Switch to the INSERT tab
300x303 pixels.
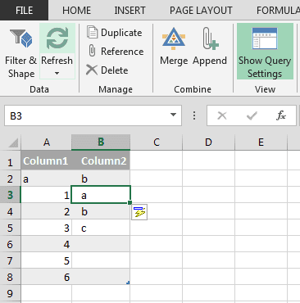(130, 11)
